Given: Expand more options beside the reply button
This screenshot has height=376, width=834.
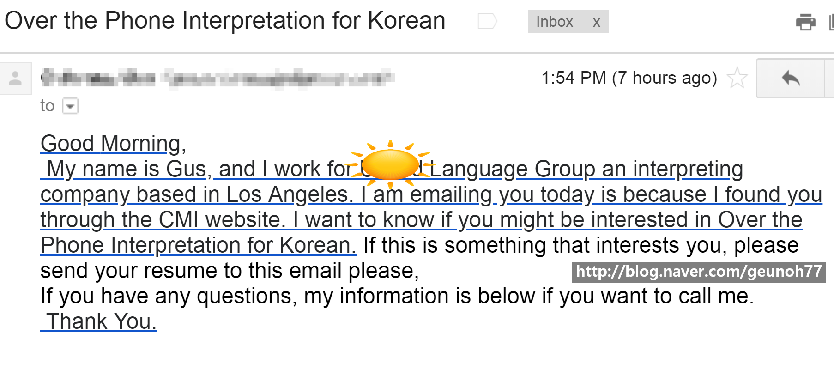Looking at the screenshot, I should [x=830, y=78].
